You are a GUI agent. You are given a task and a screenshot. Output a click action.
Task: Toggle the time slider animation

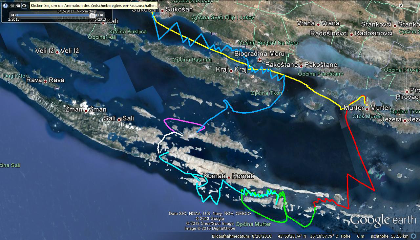click(x=25, y=6)
